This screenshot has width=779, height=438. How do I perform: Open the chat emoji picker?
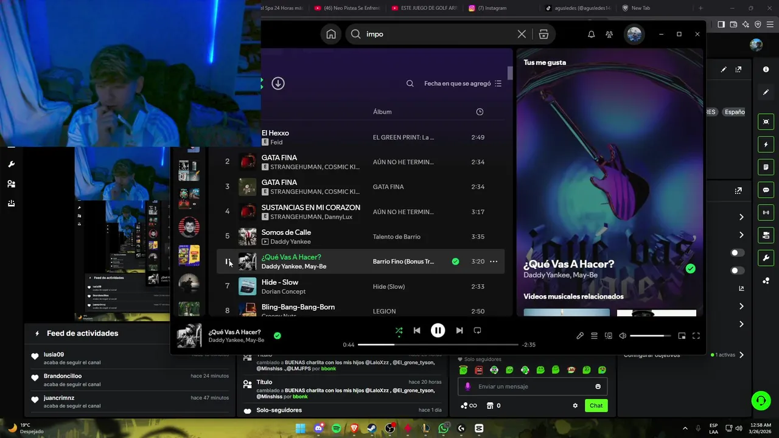(x=598, y=386)
